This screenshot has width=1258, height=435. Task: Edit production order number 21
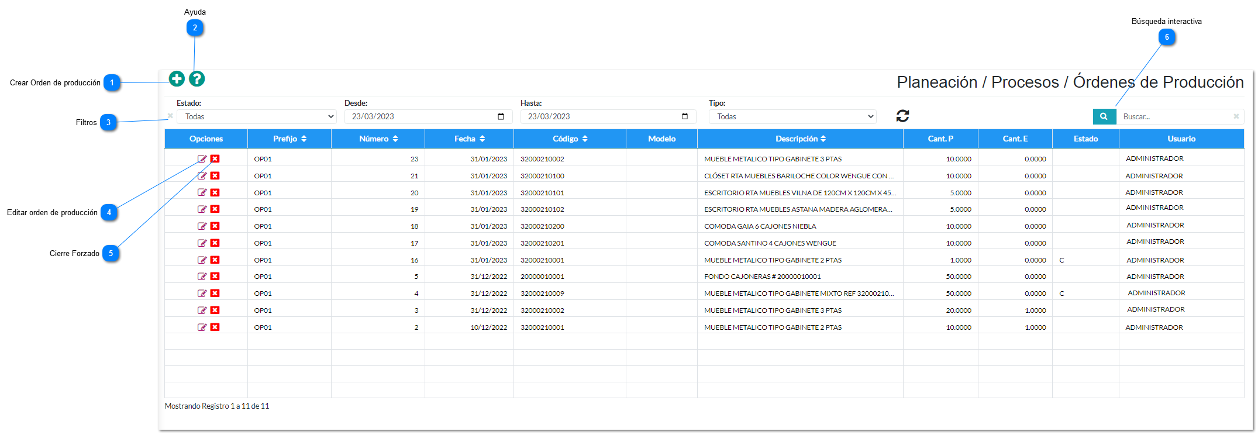pos(202,175)
